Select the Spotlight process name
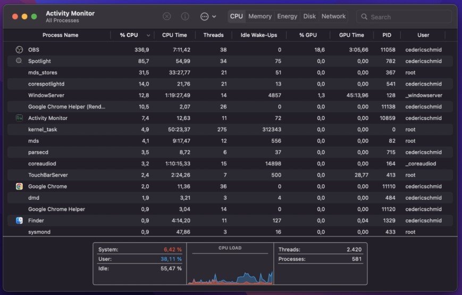The height and width of the screenshot is (295, 462). tap(39, 61)
